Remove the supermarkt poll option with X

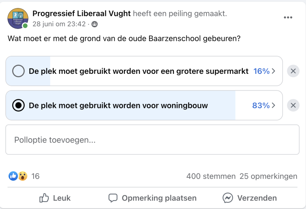[x=293, y=71]
